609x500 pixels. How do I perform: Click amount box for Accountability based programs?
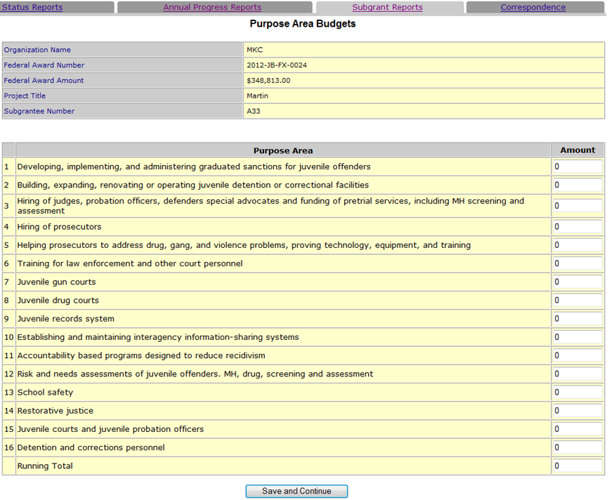click(577, 355)
